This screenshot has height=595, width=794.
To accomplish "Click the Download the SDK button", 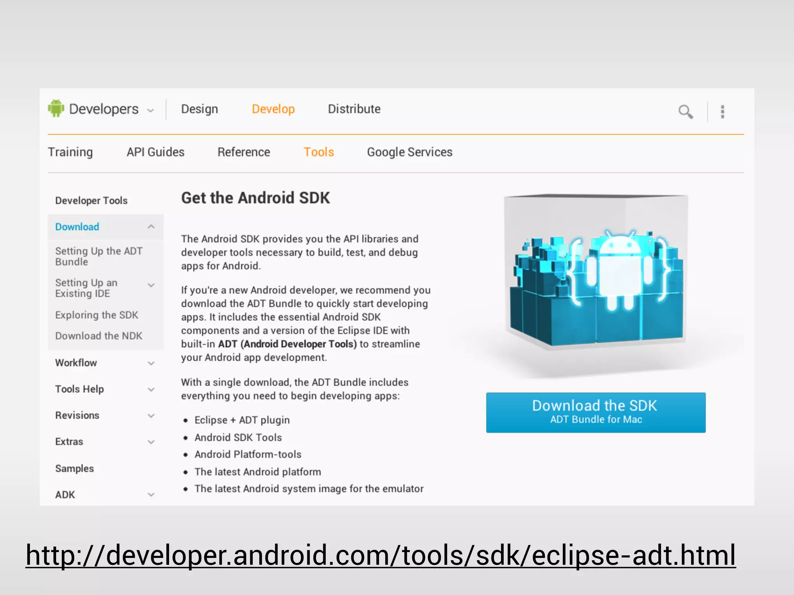I will tap(596, 413).
